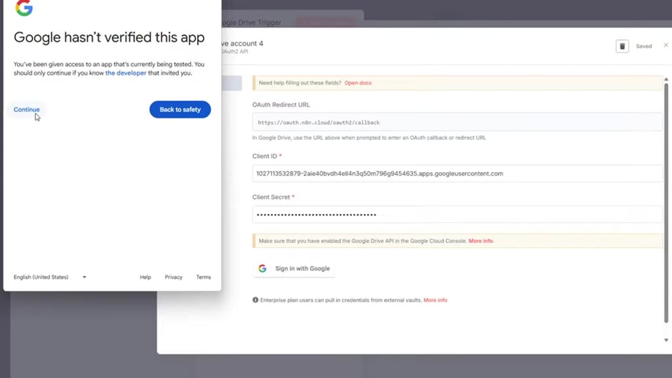Click the 'OAuth Redirect URL' label
Screen dimensions: 672x378
(x=281, y=105)
